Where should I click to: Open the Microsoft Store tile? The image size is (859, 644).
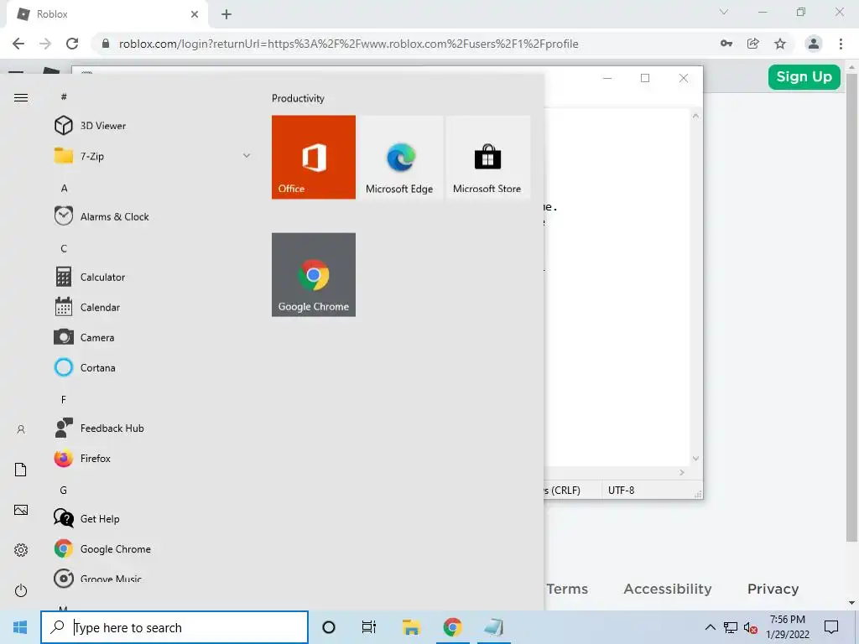click(487, 157)
